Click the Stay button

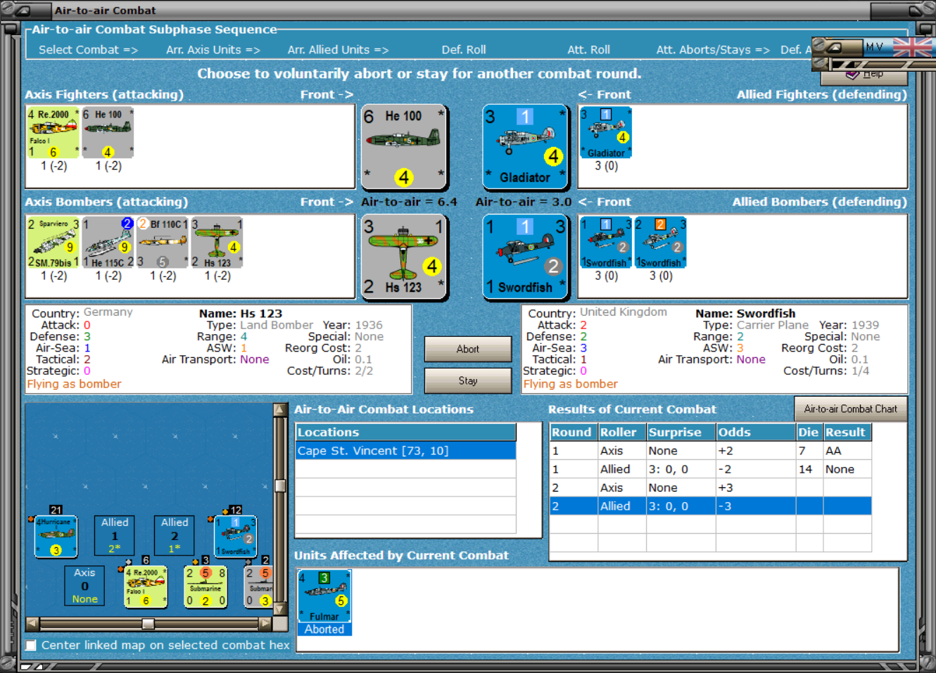click(x=468, y=380)
